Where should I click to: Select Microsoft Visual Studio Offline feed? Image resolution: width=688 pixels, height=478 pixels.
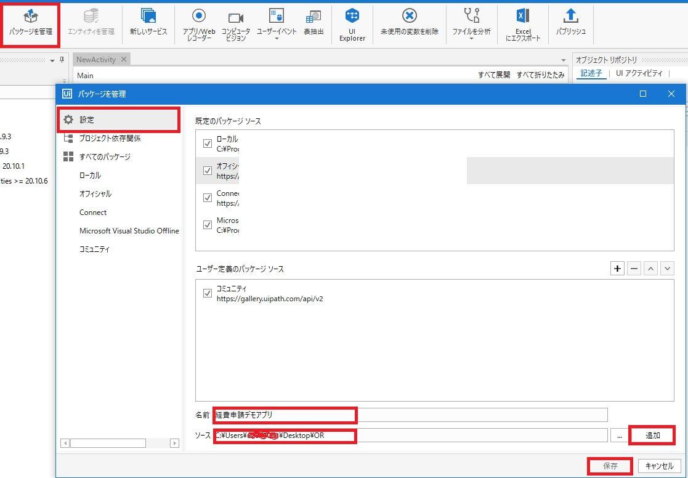click(129, 231)
